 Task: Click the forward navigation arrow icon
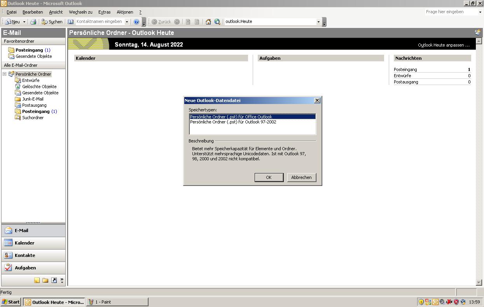(x=177, y=22)
